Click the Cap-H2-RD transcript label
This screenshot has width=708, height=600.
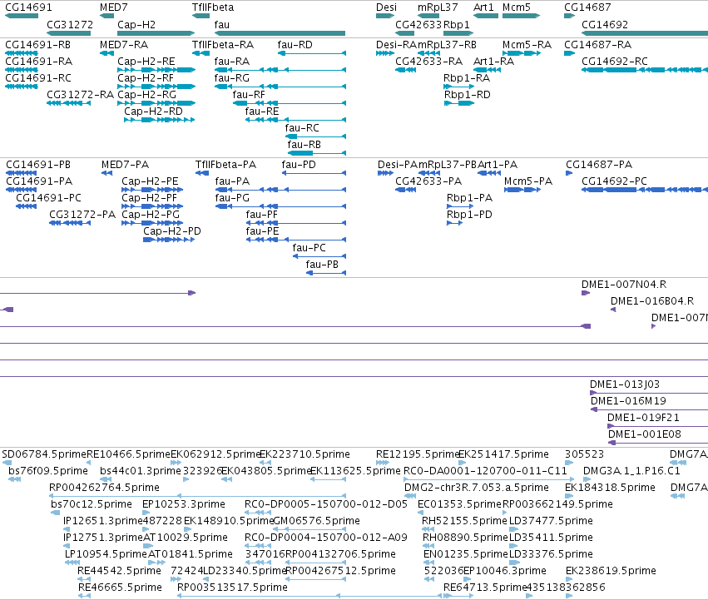154,112
